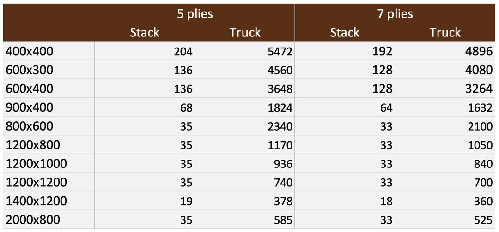The height and width of the screenshot is (232, 499).
Task: Select the 400x400 row label
Action: tap(30, 52)
